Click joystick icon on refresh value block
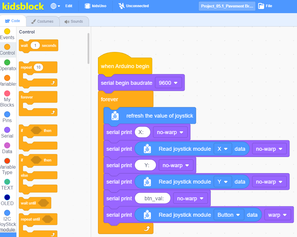 [115, 116]
